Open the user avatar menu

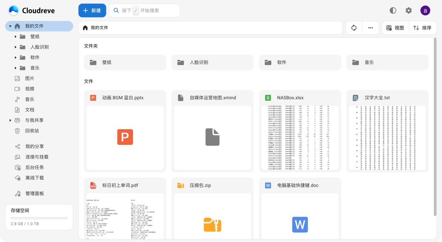tap(425, 11)
